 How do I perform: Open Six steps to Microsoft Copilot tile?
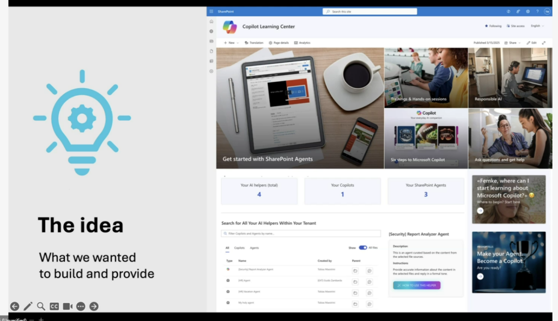(x=426, y=139)
